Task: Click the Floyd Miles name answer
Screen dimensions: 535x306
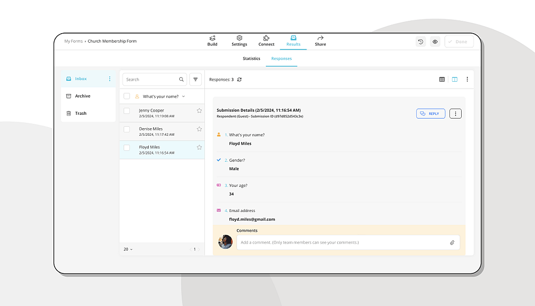Action: point(240,144)
